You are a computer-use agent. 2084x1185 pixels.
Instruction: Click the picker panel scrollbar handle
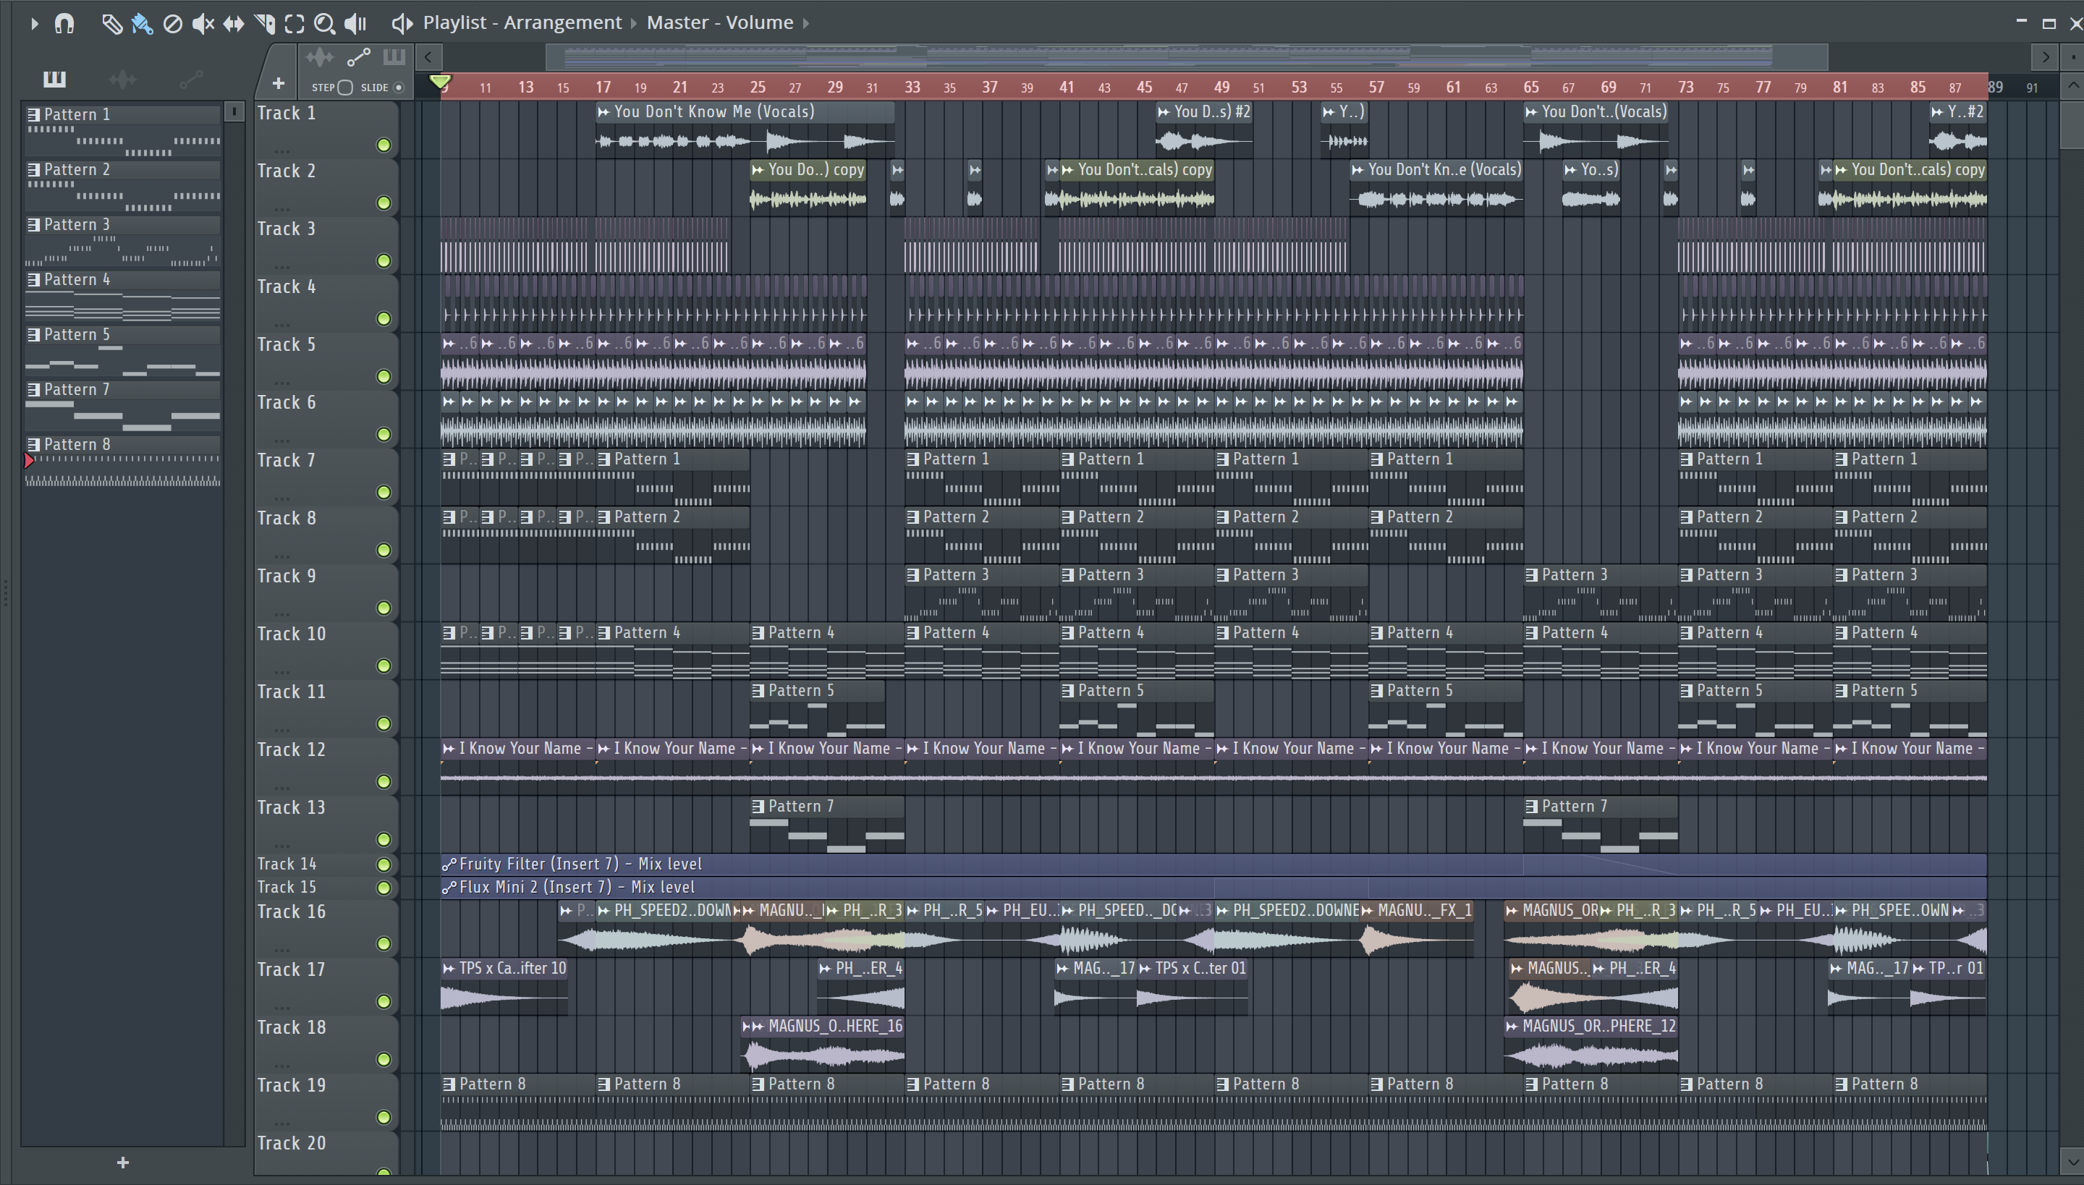point(234,111)
